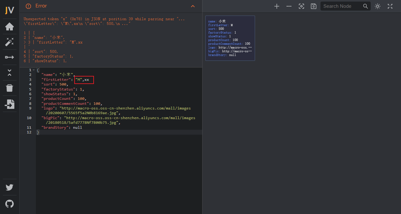Click "productCommentCount: 100" row in node

[x=229, y=44]
